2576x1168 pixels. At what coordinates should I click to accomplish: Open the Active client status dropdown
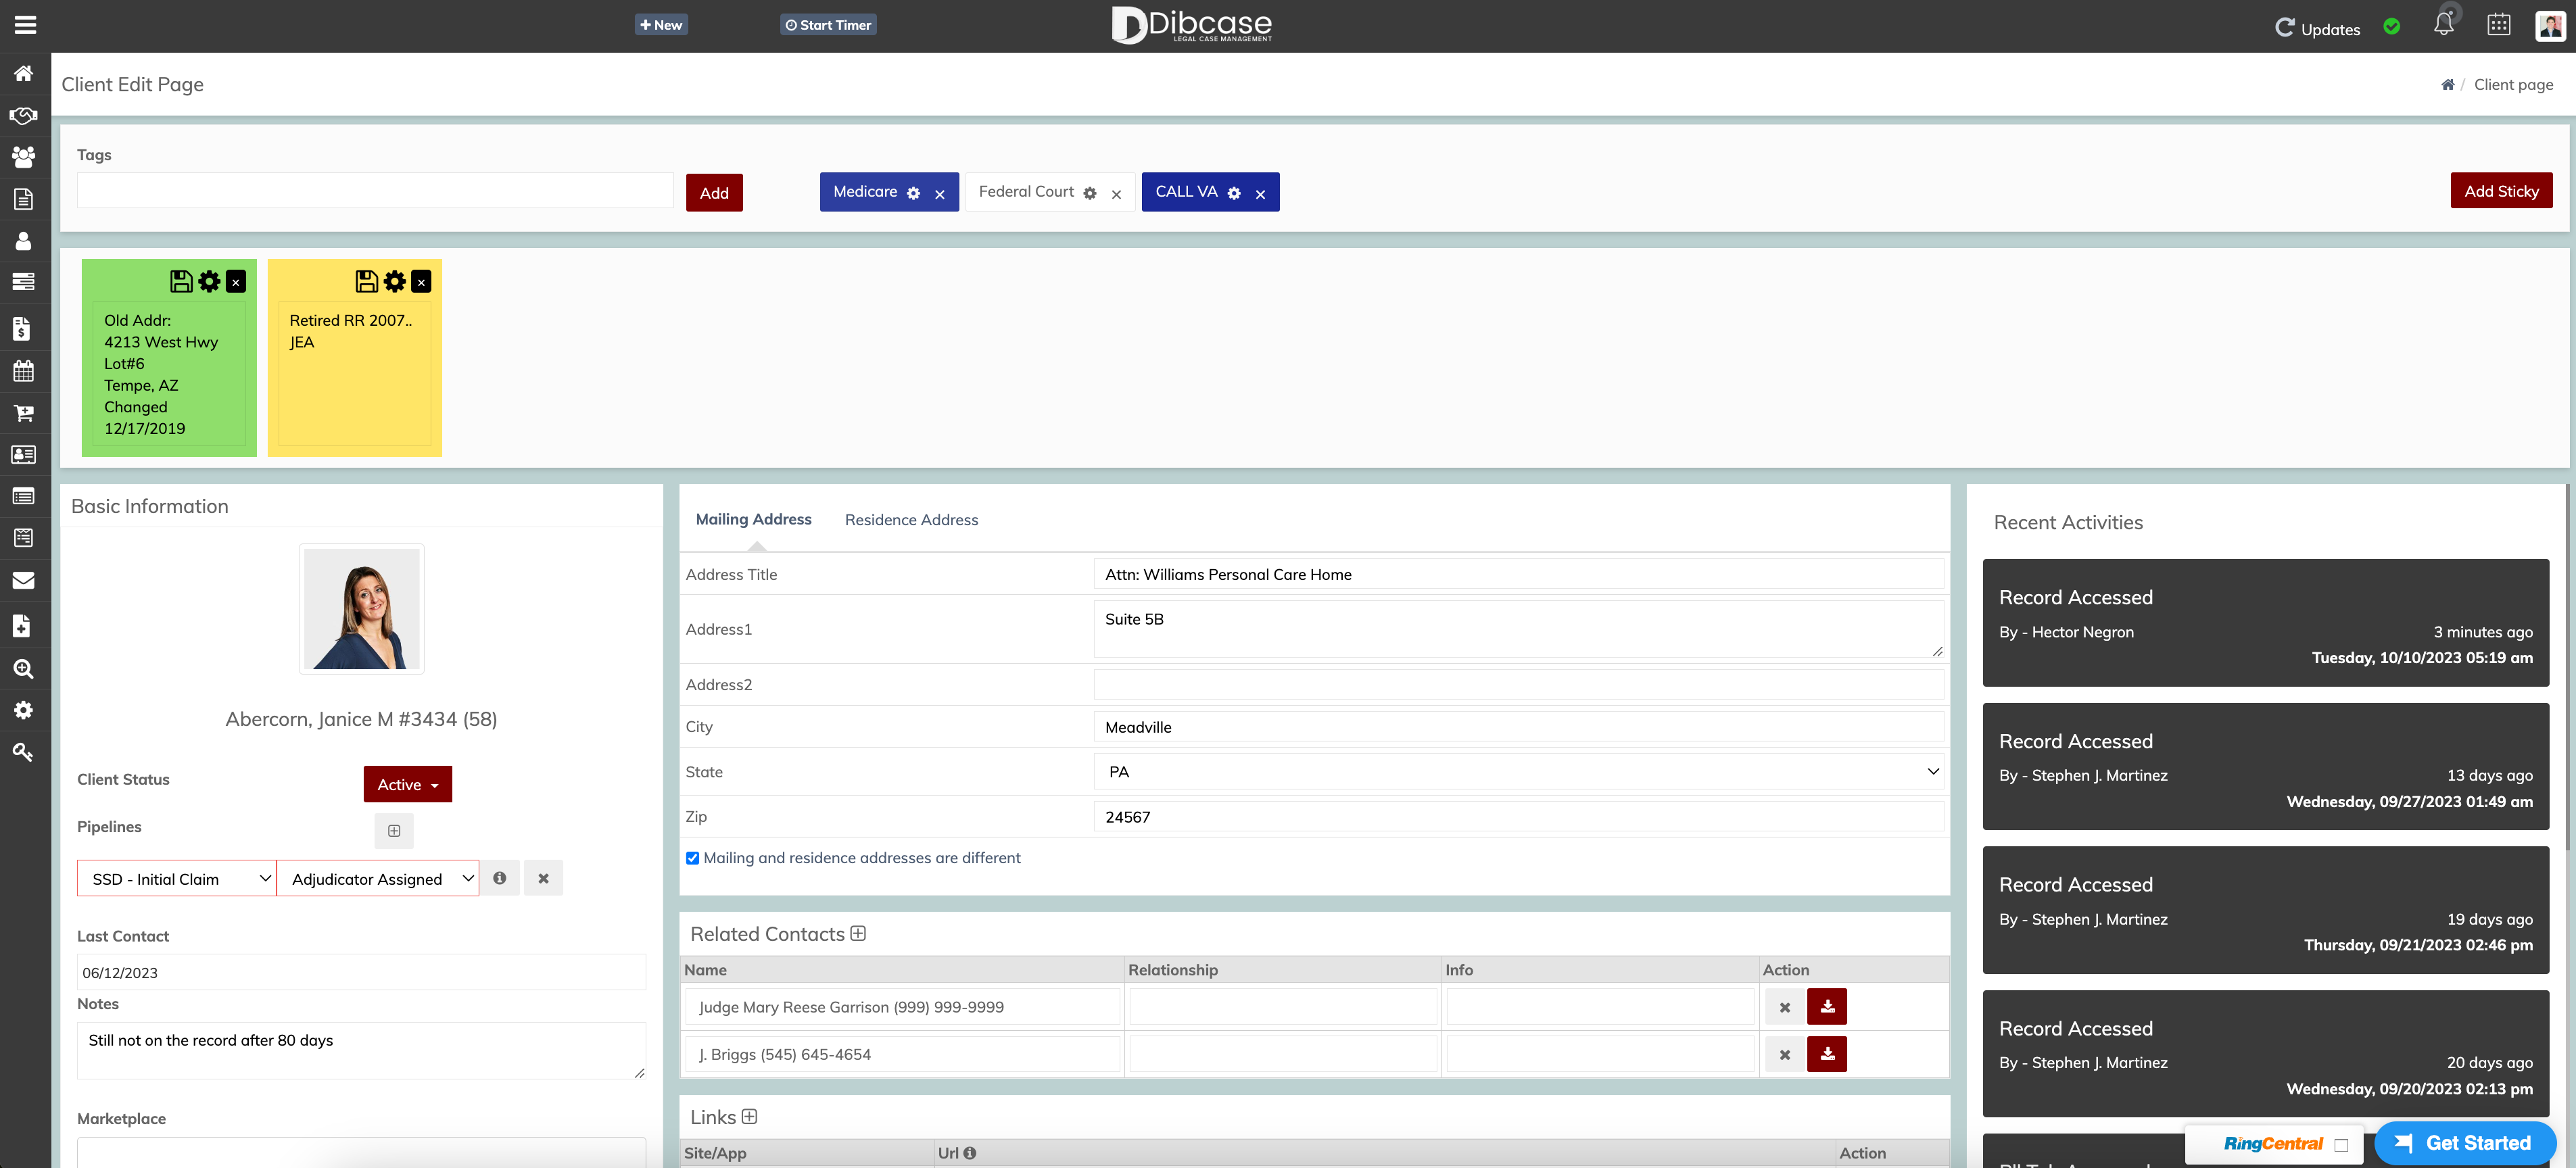coord(407,784)
